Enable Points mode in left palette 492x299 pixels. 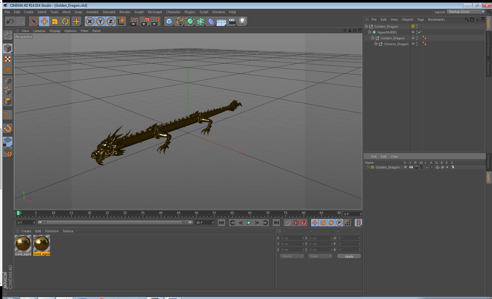click(8, 80)
